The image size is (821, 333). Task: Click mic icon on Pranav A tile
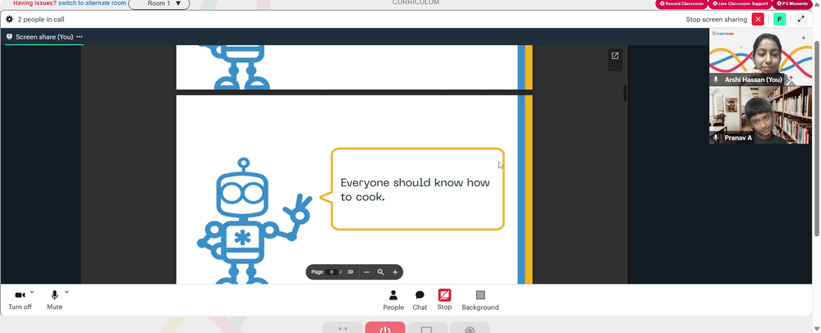coord(716,138)
